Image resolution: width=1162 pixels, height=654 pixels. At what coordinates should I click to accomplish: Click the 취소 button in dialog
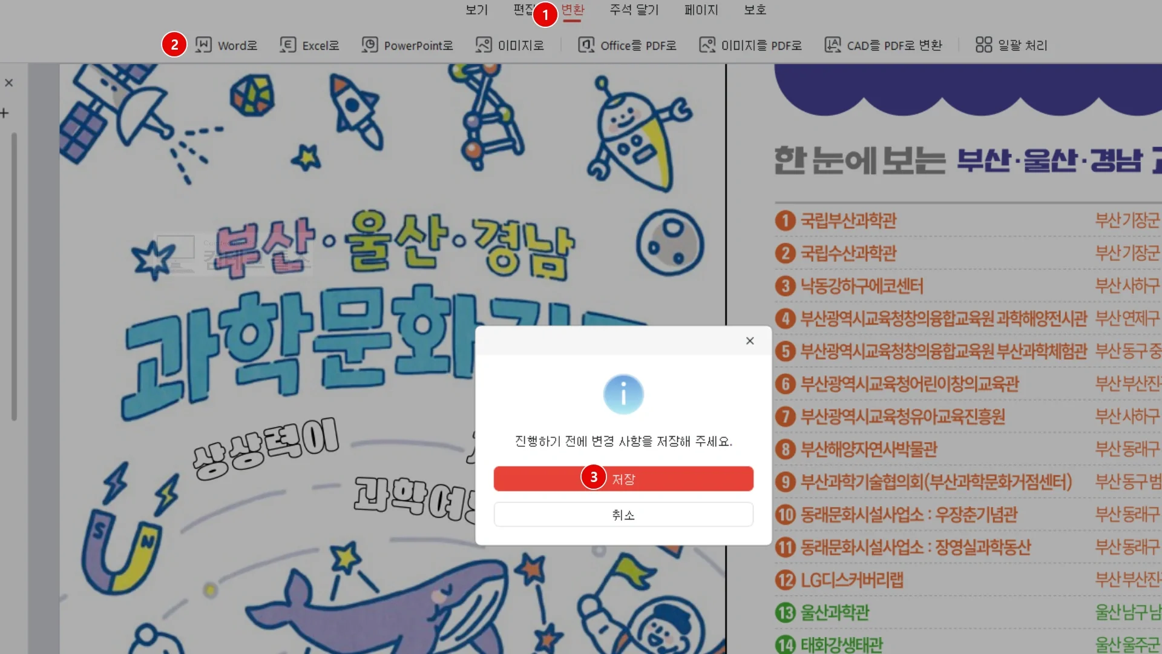point(623,515)
